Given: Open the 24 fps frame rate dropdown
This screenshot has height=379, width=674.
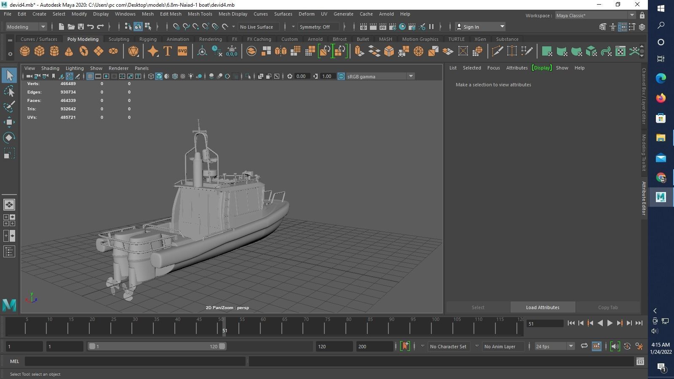Looking at the screenshot, I should (554, 346).
